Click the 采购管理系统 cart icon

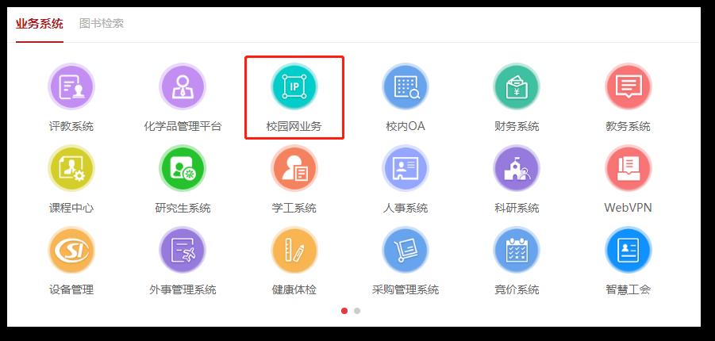pyautogui.click(x=406, y=250)
